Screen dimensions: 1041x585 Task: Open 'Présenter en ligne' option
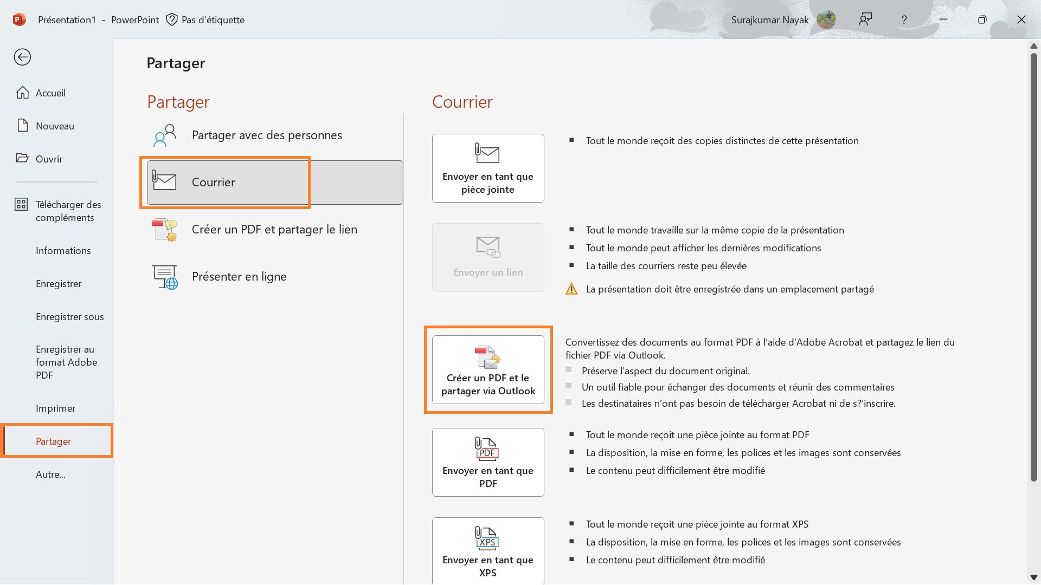point(239,276)
